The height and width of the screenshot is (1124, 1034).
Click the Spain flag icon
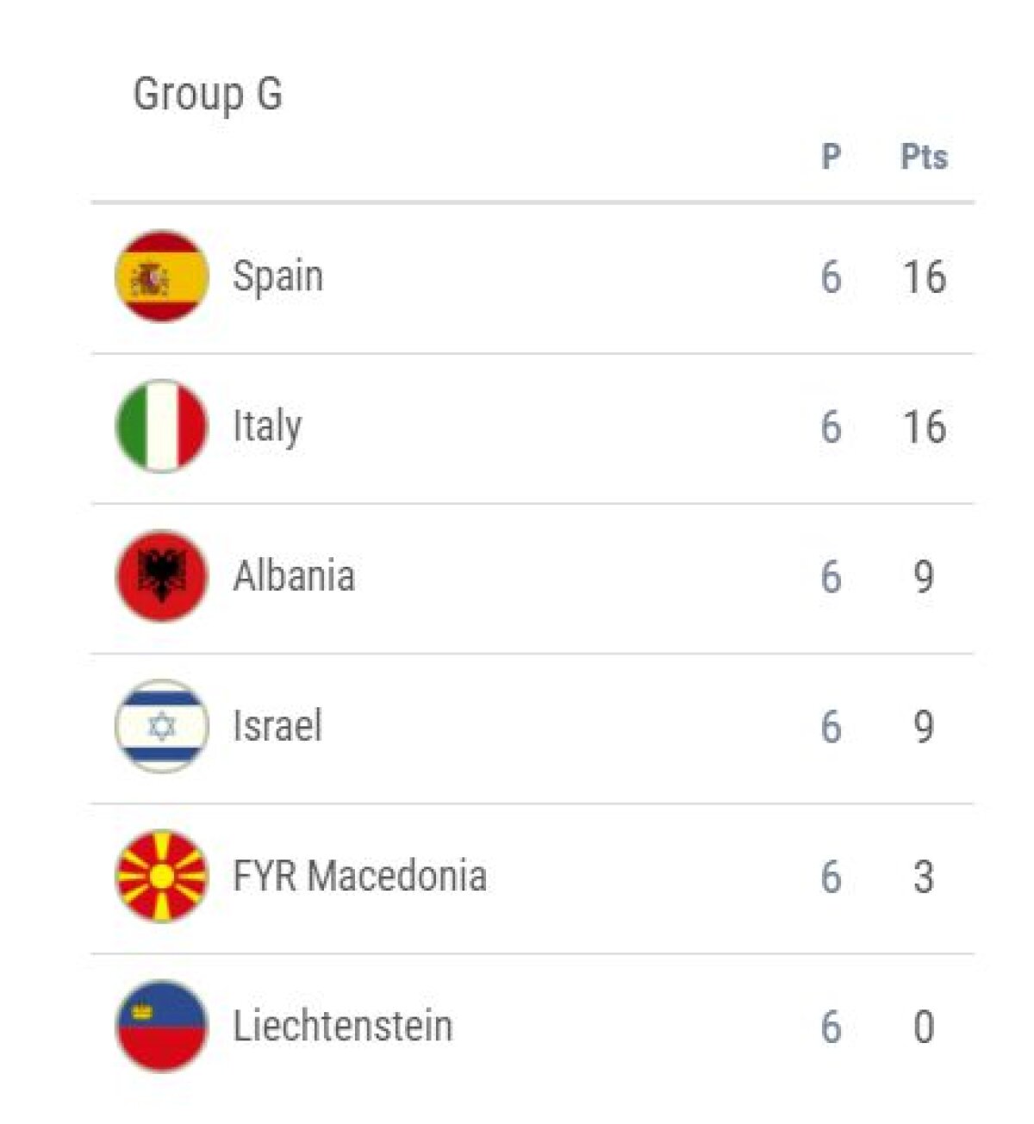(x=162, y=276)
